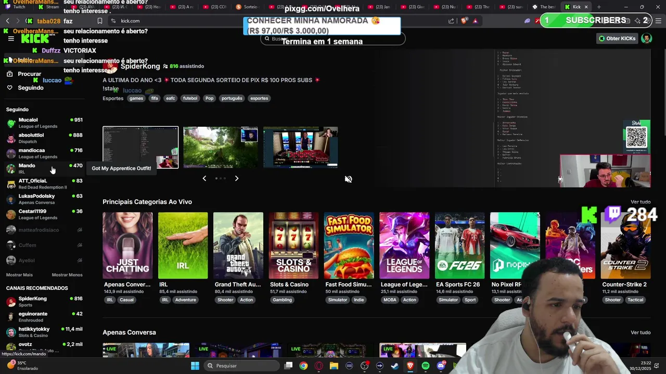The height and width of the screenshot is (374, 666).
Task: Click the futebol tag
Action: coord(190,98)
